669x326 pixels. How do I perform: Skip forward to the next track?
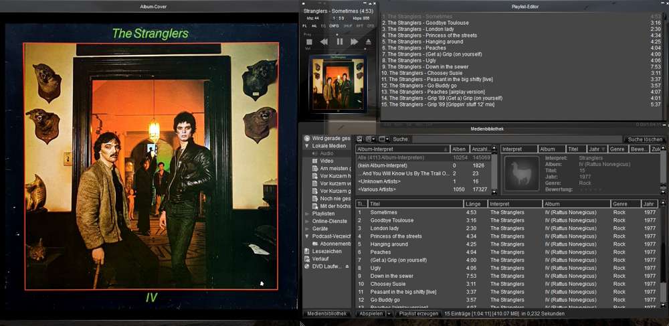point(354,42)
